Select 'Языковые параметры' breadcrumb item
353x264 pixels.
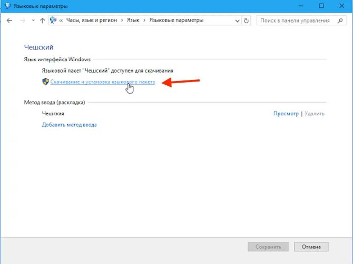[x=177, y=20]
